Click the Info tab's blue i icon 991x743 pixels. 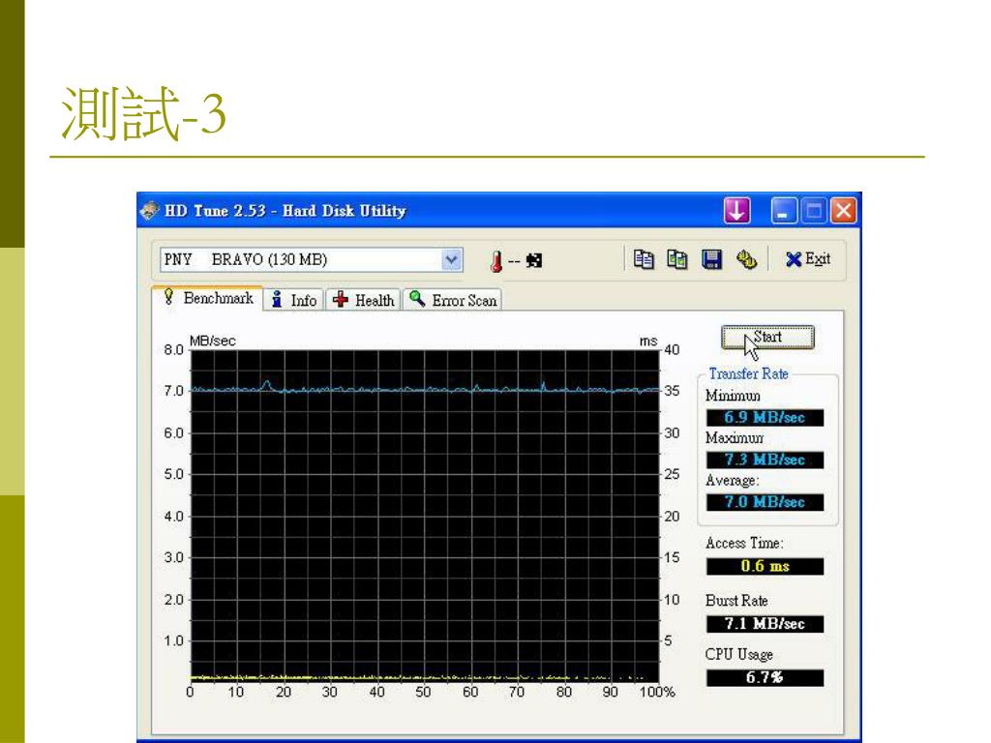click(x=276, y=300)
